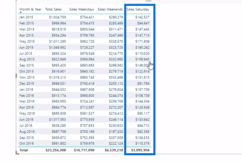Select the Mar 2015 row label
This screenshot has width=242, height=162.
pyautogui.click(x=27, y=29)
